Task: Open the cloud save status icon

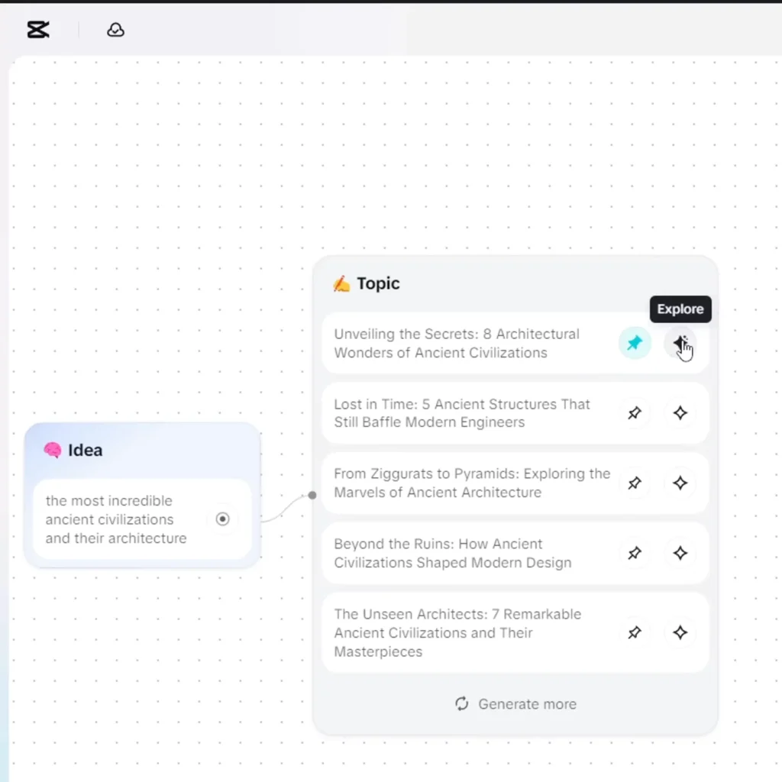Action: point(116,30)
